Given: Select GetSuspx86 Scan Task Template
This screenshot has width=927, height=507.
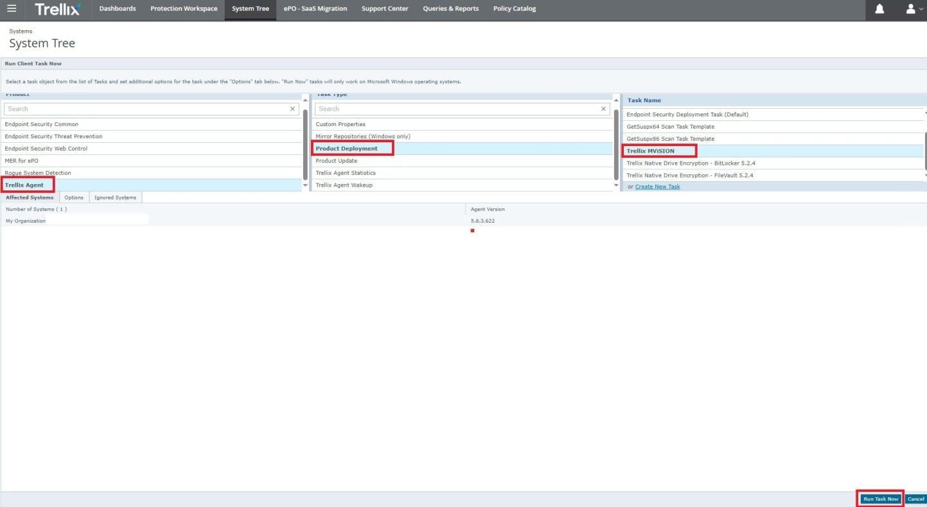Looking at the screenshot, I should [773, 139].
